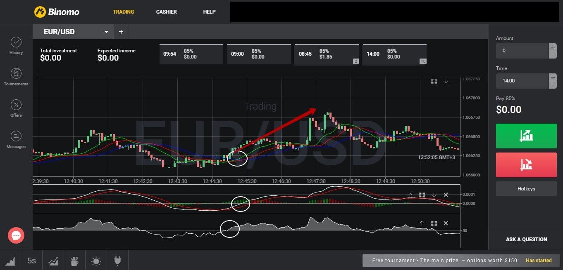Click the 'Pay 85%' label
Screen dimensions: 563x270
(506, 99)
